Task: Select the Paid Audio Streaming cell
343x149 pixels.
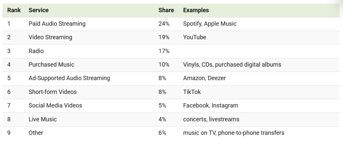Action: coord(57,24)
